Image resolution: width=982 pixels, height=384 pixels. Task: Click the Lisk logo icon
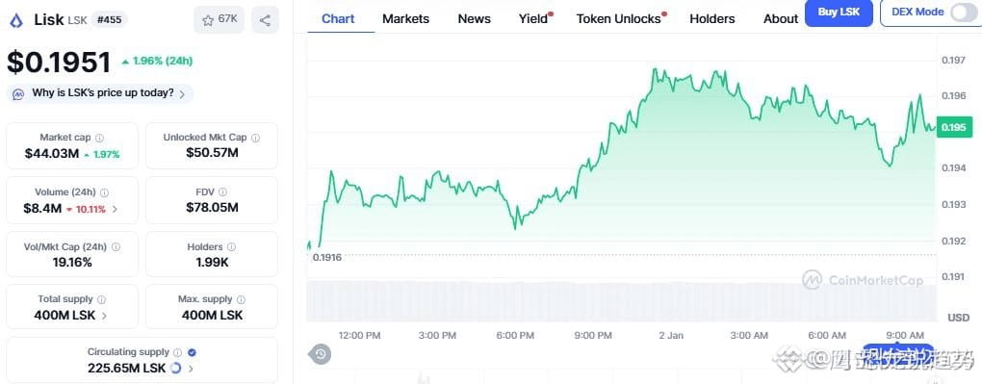(16, 20)
